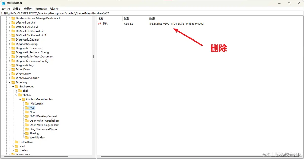Open the 编辑(E) menu
The height and width of the screenshot is (159, 304).
(x=17, y=9)
